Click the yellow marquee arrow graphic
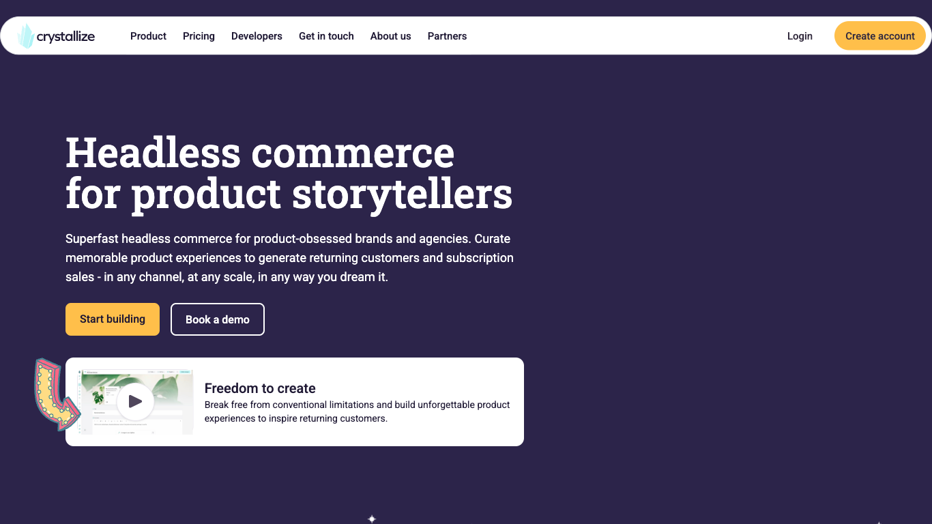The image size is (932, 524). pos(56,394)
